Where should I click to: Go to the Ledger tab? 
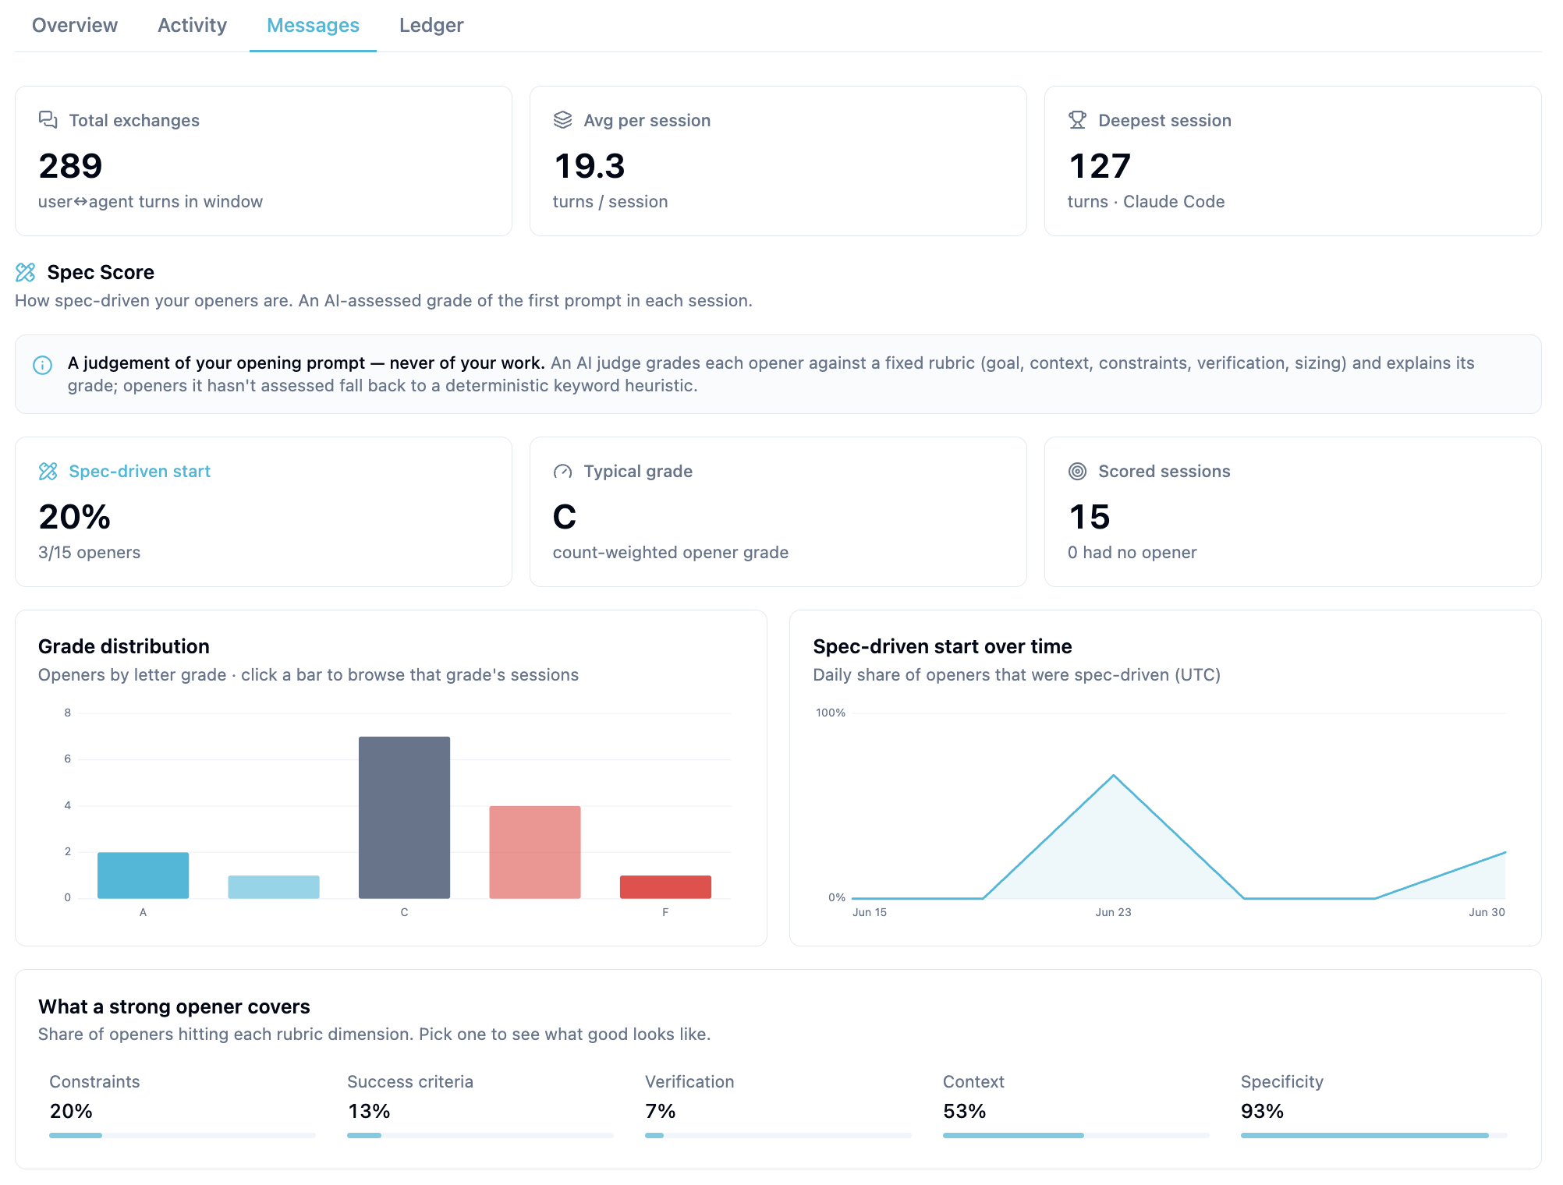(x=431, y=26)
